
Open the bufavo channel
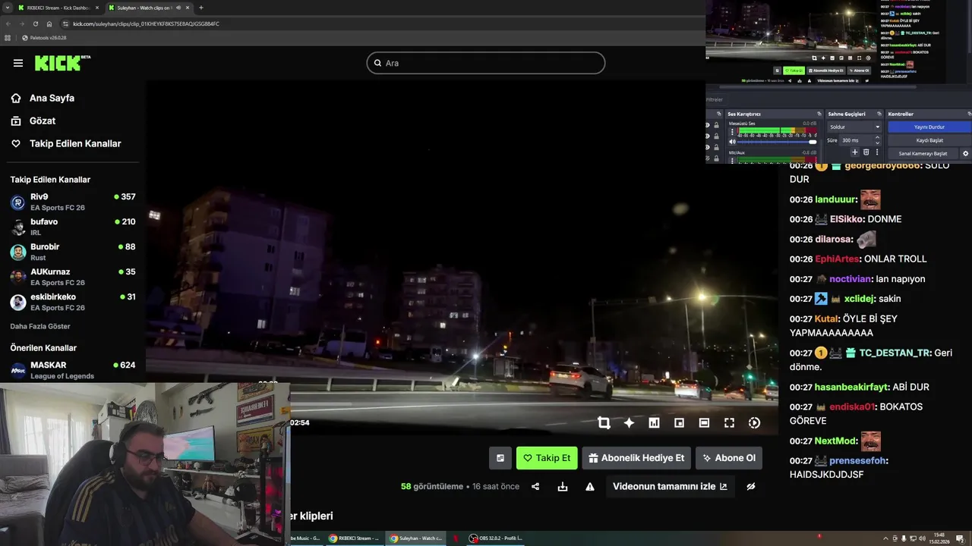(72, 227)
